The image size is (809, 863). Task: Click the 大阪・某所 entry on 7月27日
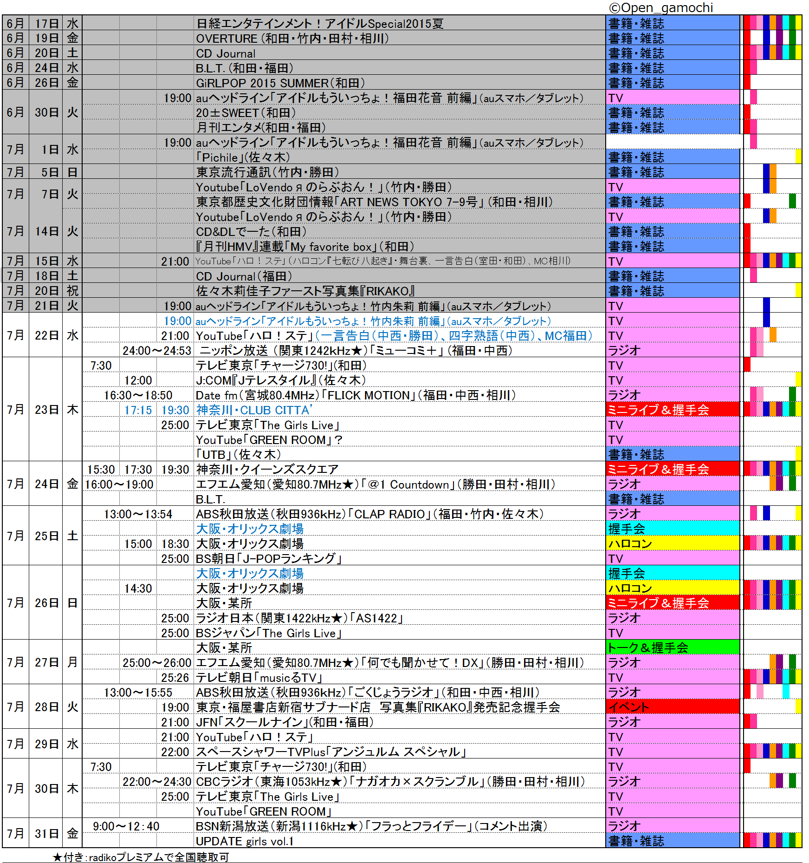[x=224, y=648]
